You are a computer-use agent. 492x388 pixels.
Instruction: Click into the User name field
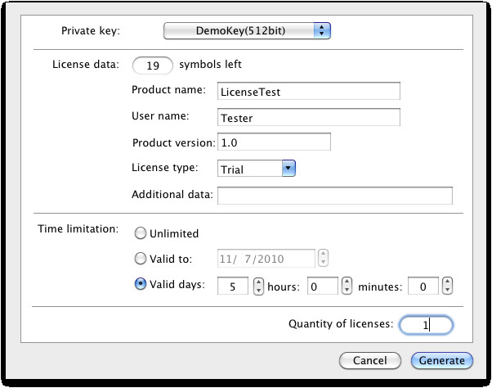pyautogui.click(x=309, y=117)
